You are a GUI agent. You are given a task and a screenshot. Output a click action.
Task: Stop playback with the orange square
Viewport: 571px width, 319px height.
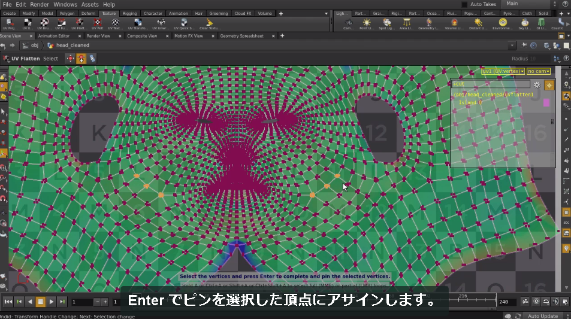[x=40, y=302]
